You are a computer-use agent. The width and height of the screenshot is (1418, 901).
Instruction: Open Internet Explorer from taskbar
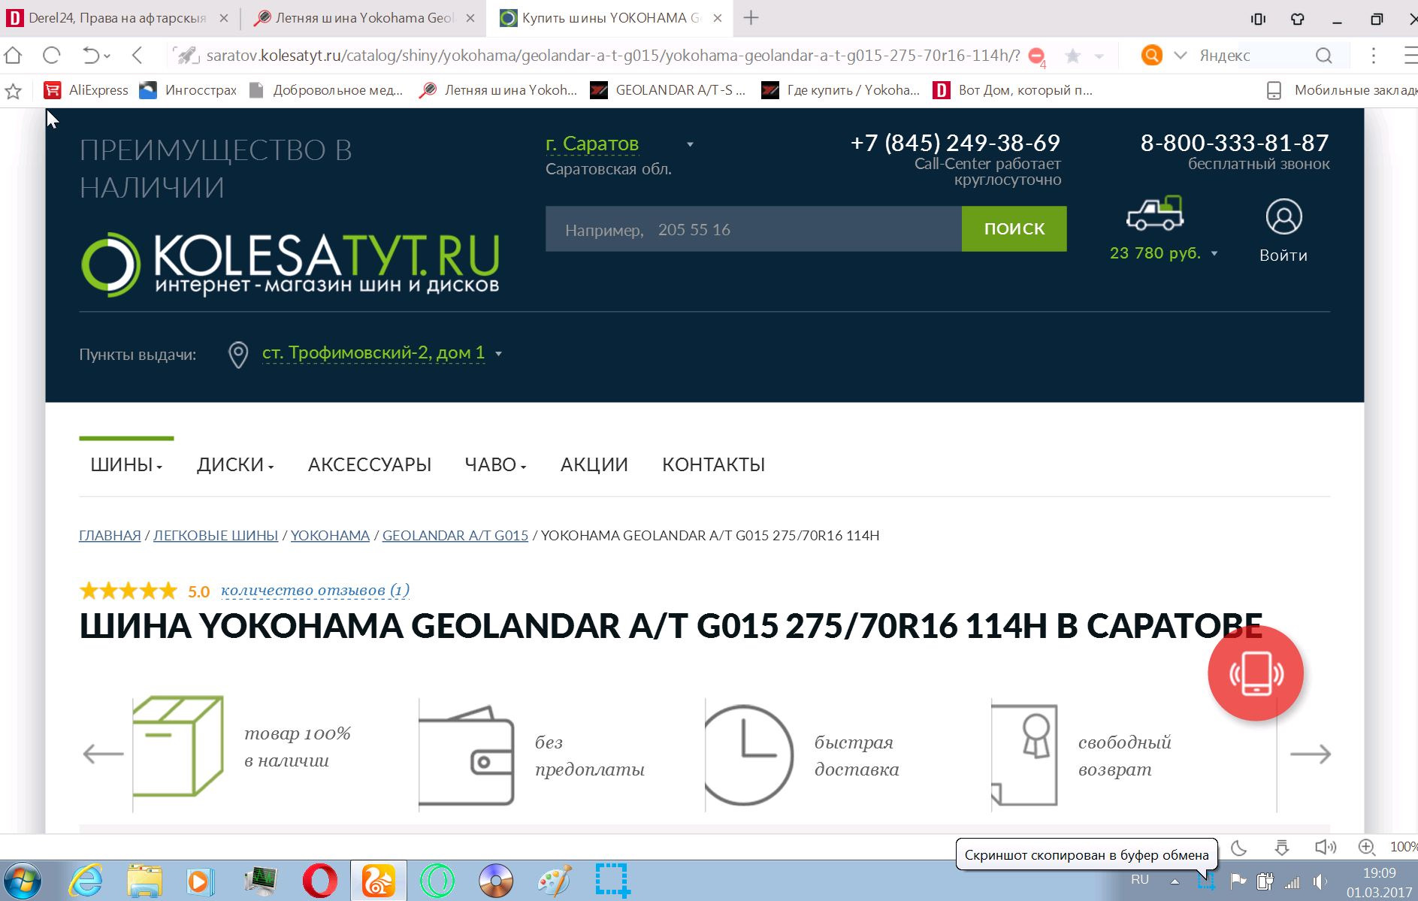click(x=86, y=881)
